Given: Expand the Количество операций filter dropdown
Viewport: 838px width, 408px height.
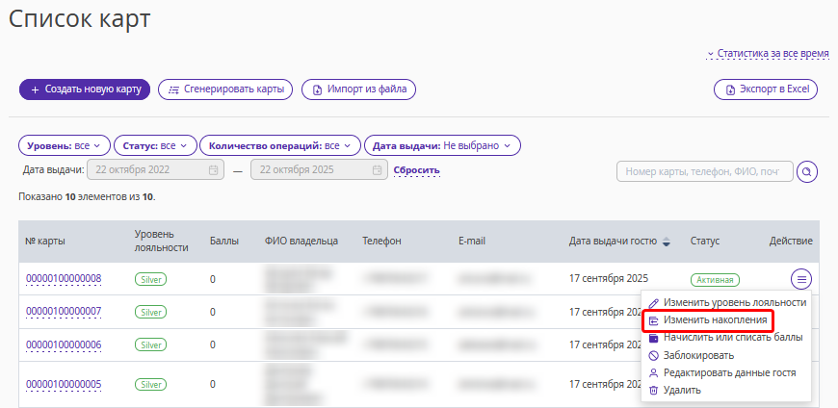Looking at the screenshot, I should (279, 145).
